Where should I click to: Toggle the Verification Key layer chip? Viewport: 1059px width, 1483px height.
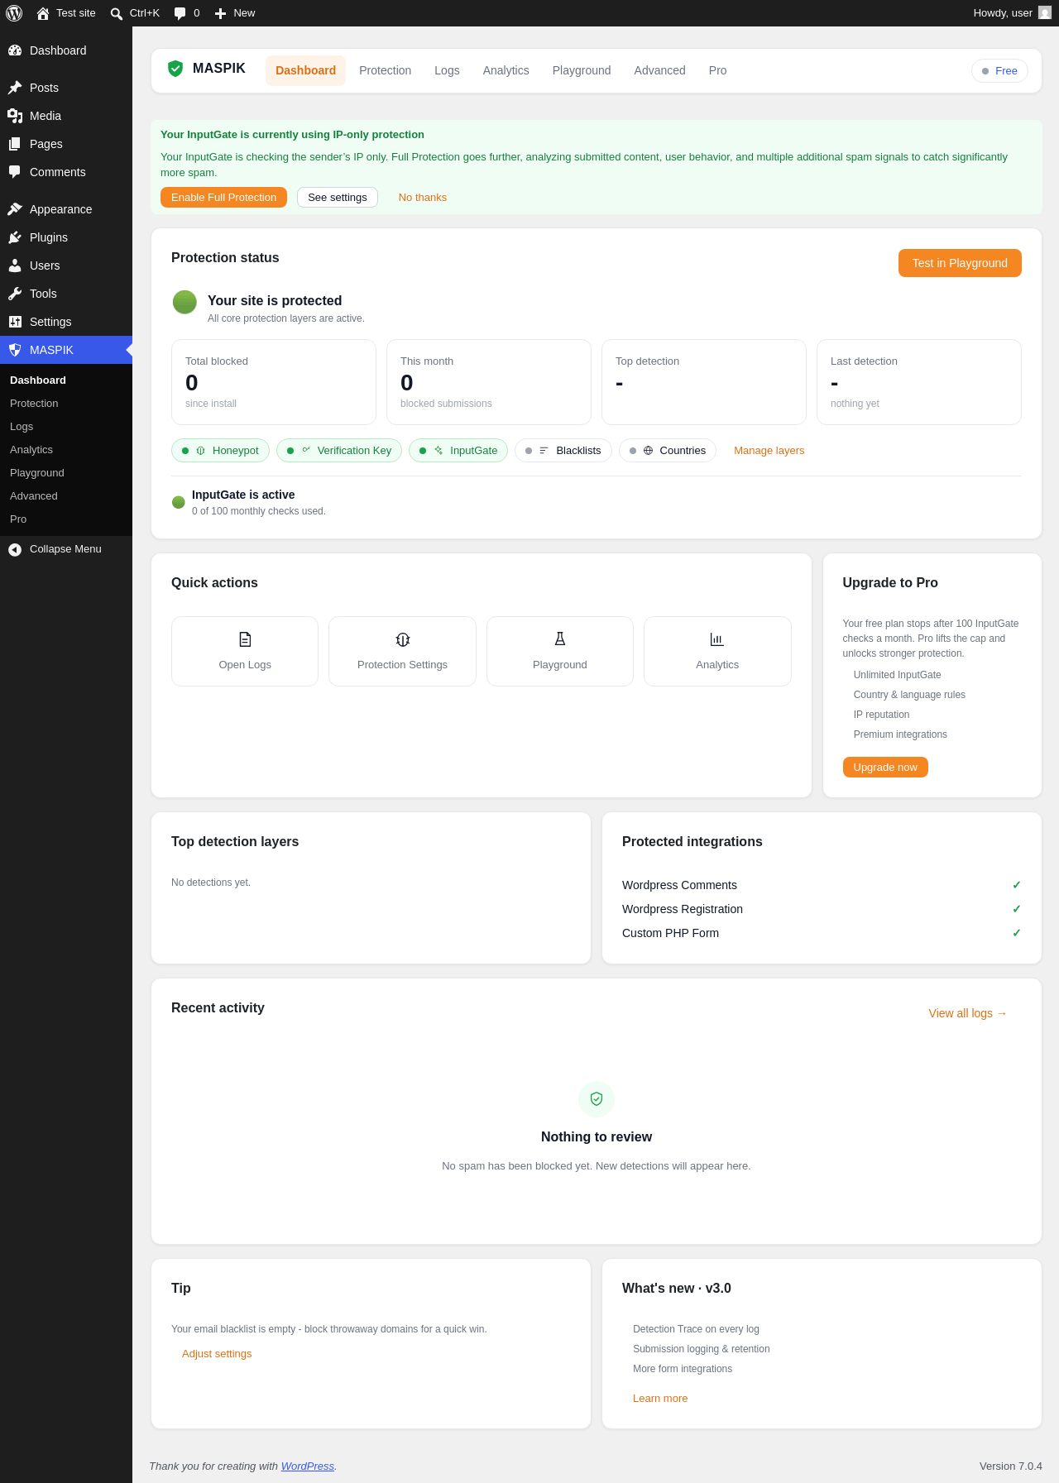[339, 451]
